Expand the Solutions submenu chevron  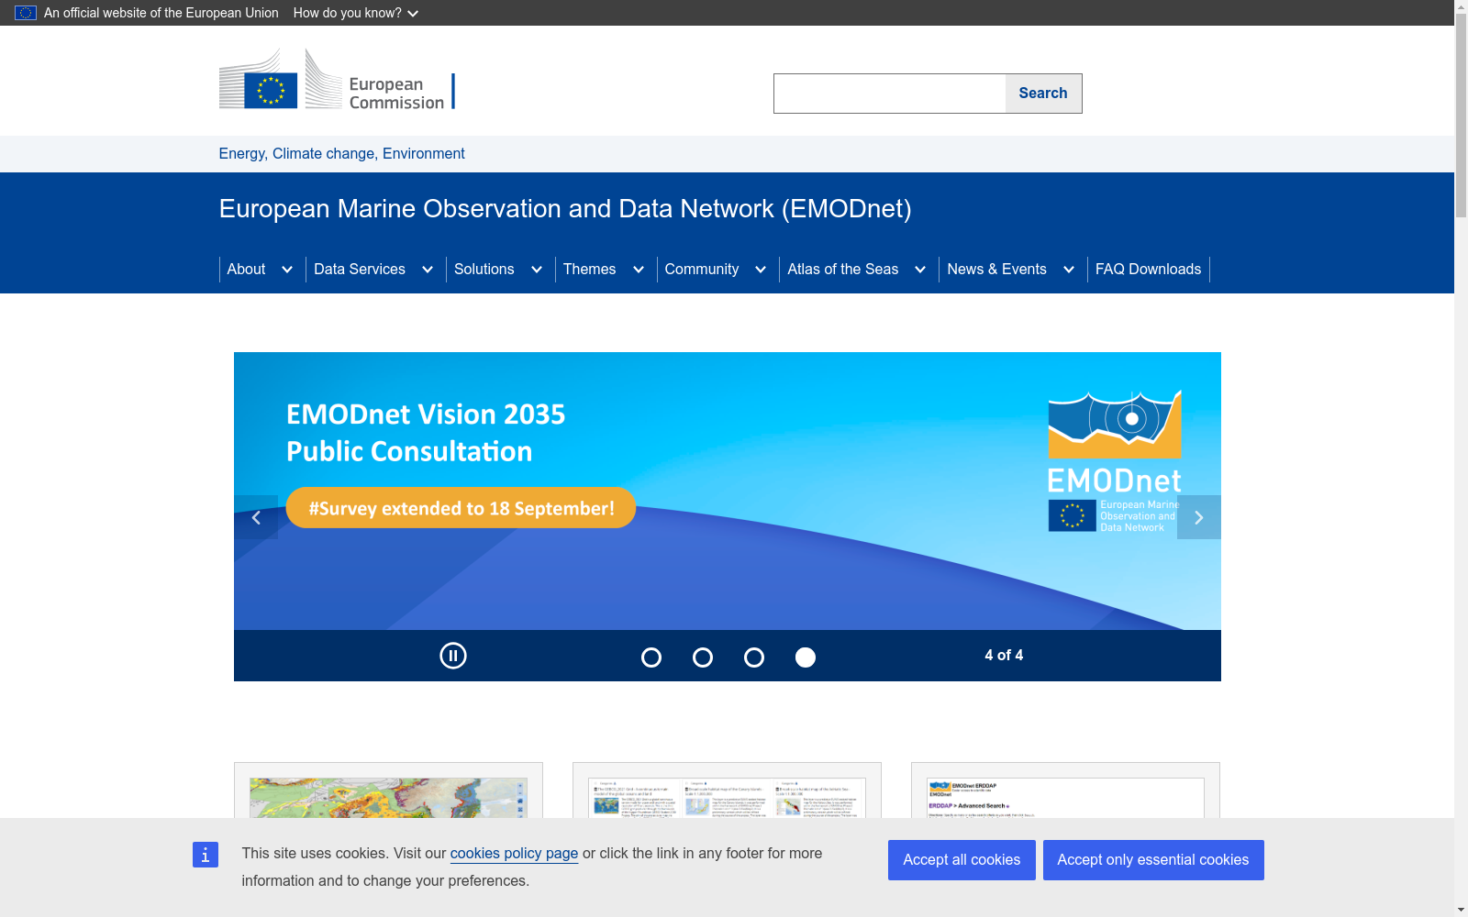[x=537, y=270]
